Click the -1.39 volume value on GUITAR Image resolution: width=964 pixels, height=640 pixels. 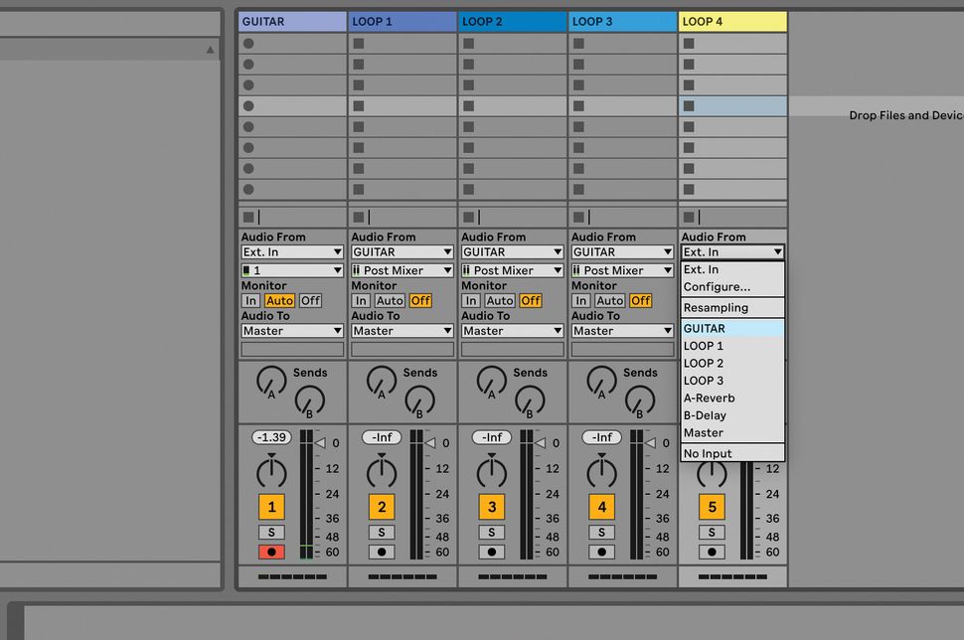(x=270, y=437)
